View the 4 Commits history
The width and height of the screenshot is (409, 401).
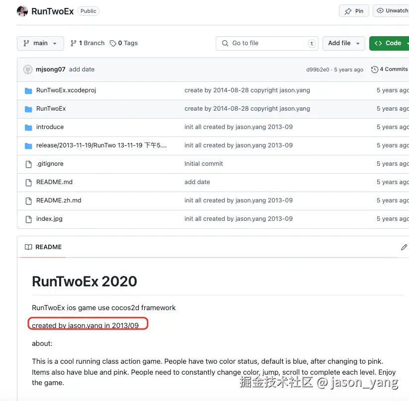coord(389,69)
